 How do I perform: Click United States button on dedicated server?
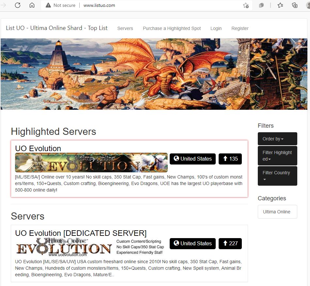193,244
